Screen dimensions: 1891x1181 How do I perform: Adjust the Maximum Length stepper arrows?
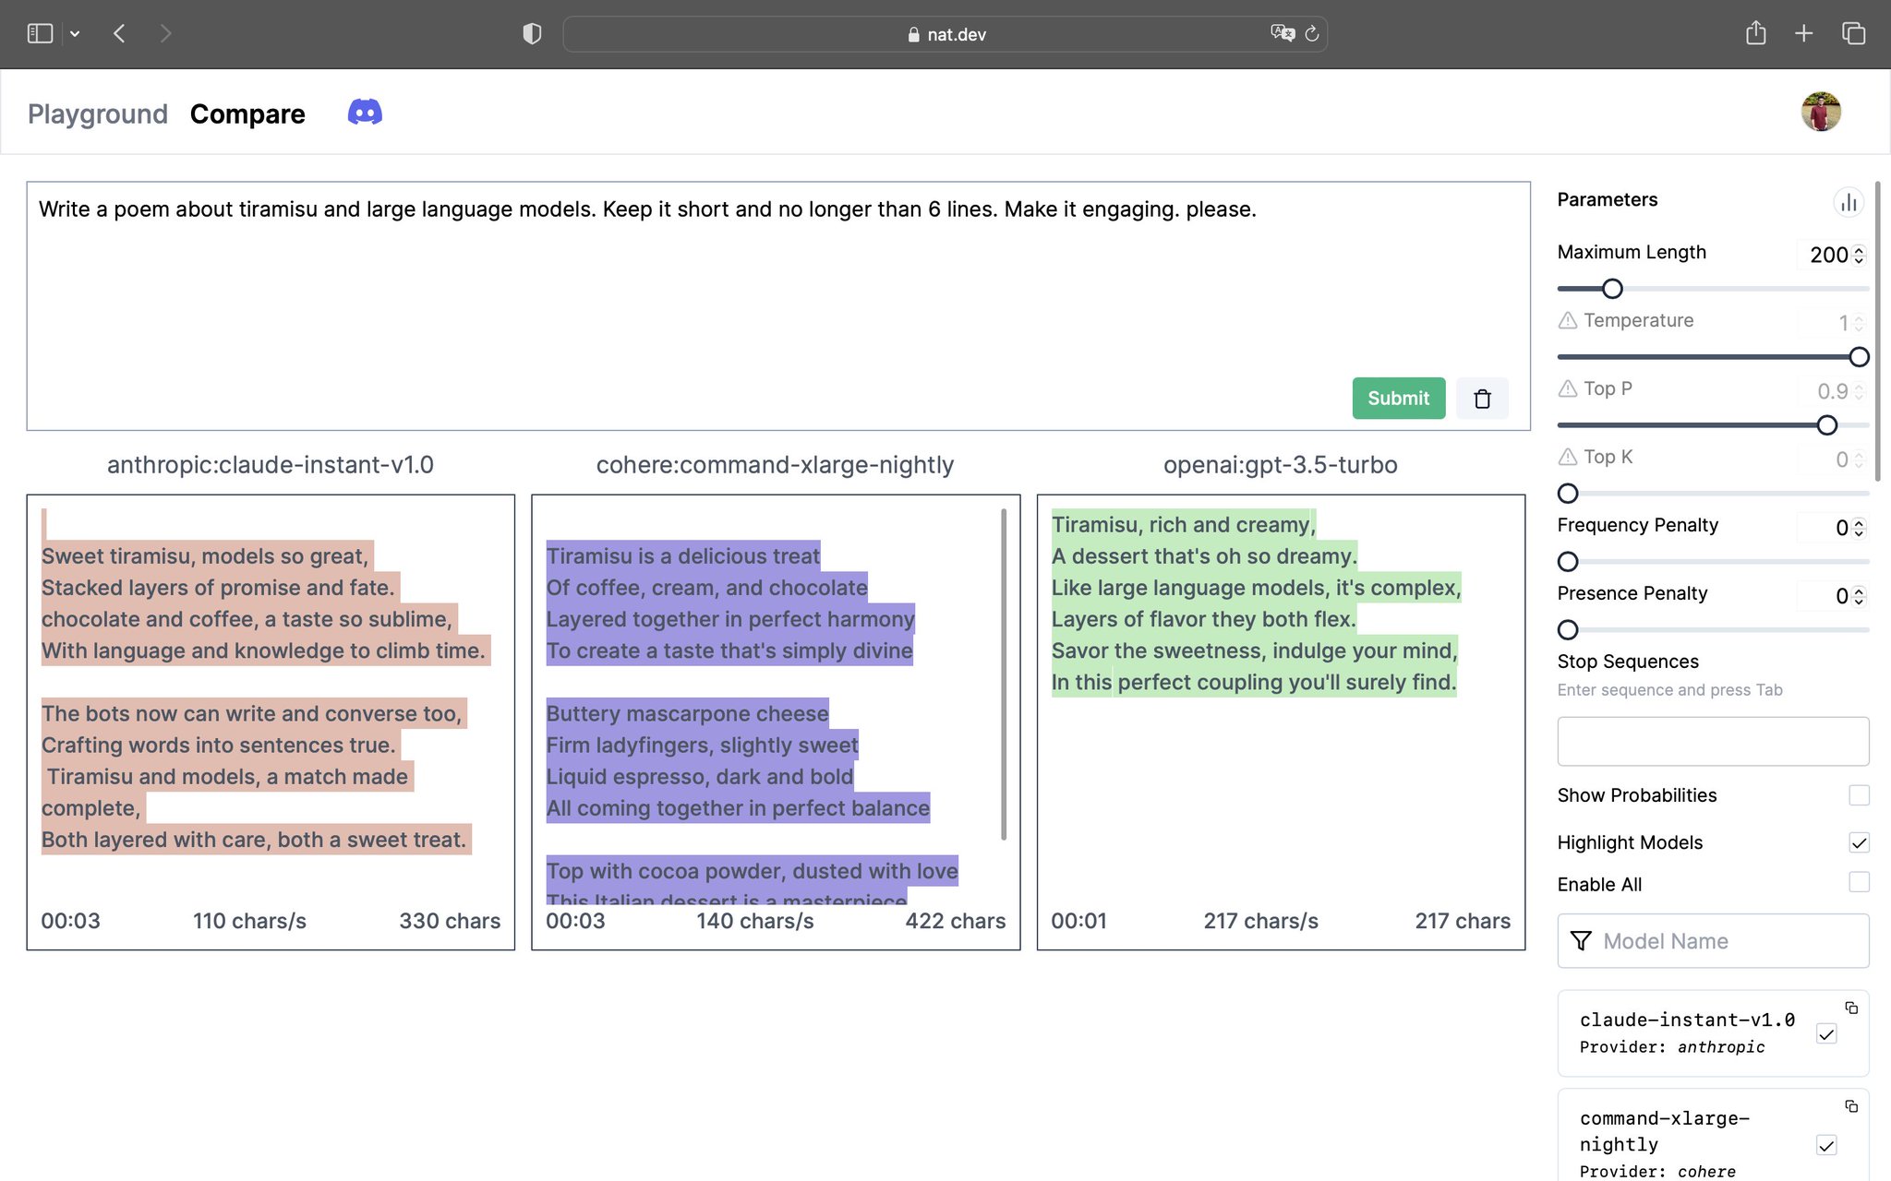click(x=1859, y=255)
